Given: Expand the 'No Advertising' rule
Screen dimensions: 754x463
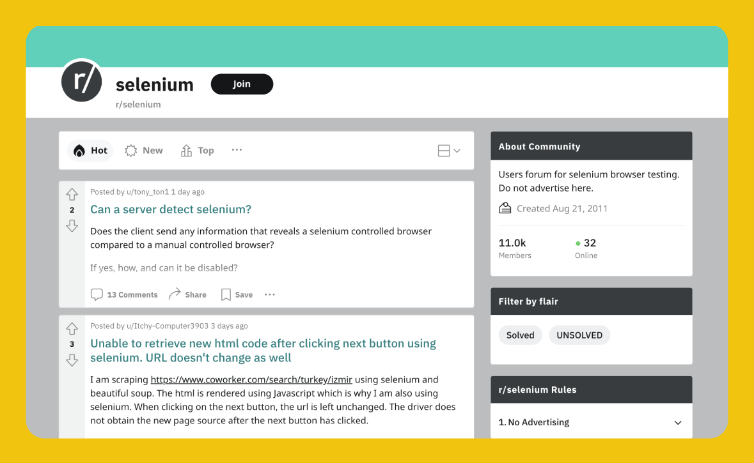Looking at the screenshot, I should [x=677, y=422].
